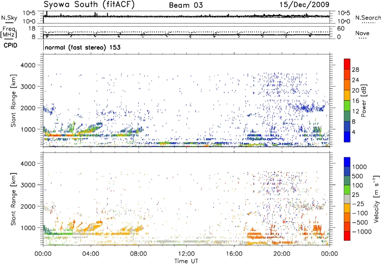
Task: Click the 'N.Search' legend label
Action: (368, 18)
